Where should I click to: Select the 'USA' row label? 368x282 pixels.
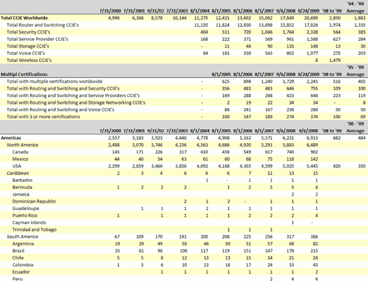(17, 166)
